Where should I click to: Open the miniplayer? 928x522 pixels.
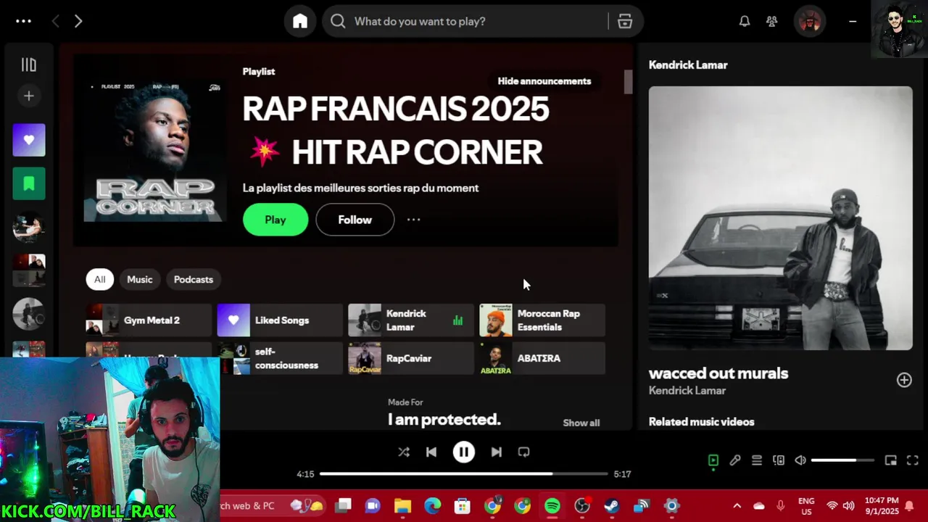pos(891,460)
